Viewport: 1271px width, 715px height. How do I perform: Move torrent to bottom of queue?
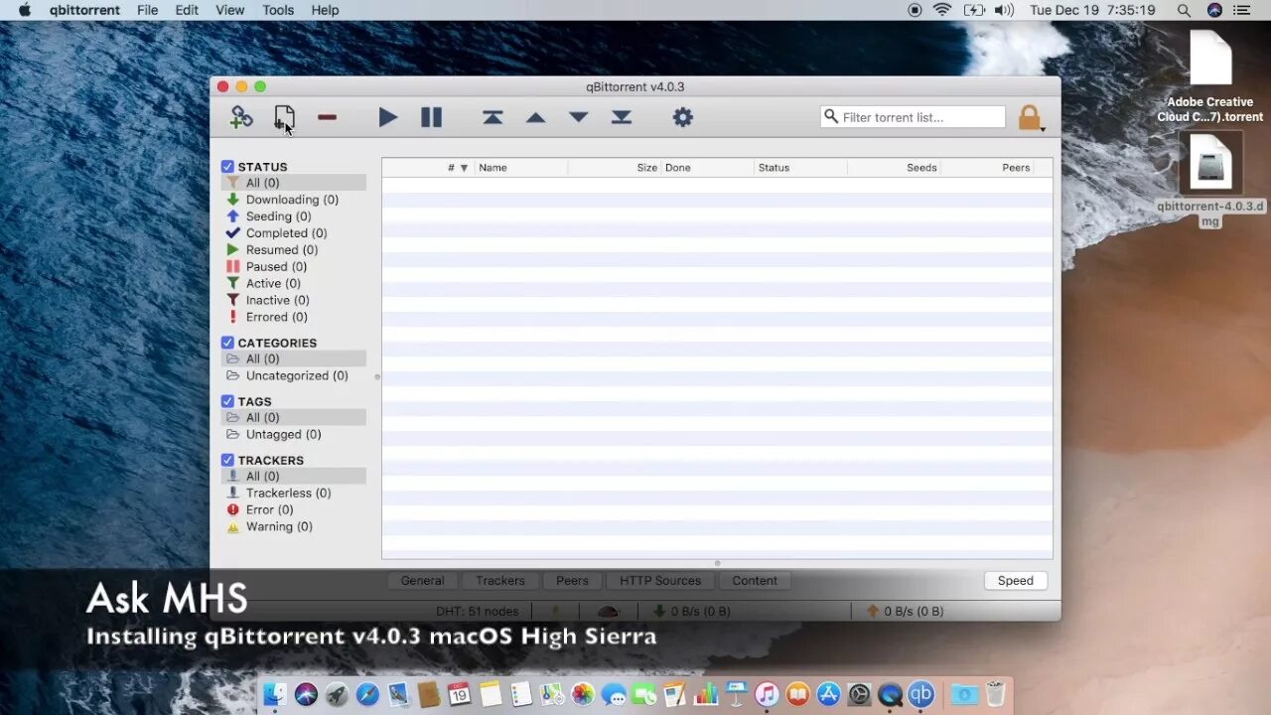click(622, 117)
